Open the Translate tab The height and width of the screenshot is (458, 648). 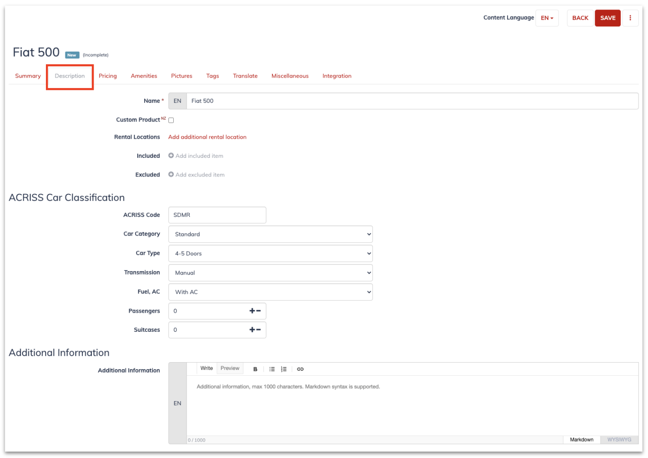(245, 76)
